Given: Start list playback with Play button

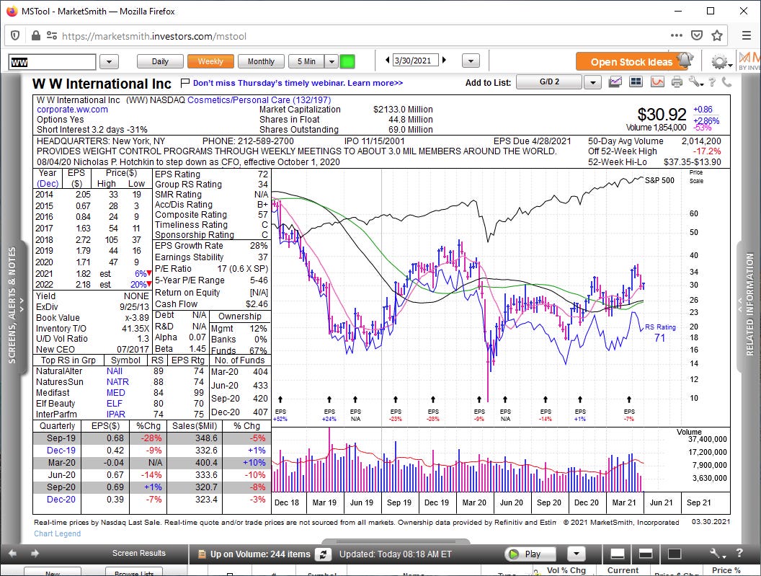Looking at the screenshot, I should 530,554.
